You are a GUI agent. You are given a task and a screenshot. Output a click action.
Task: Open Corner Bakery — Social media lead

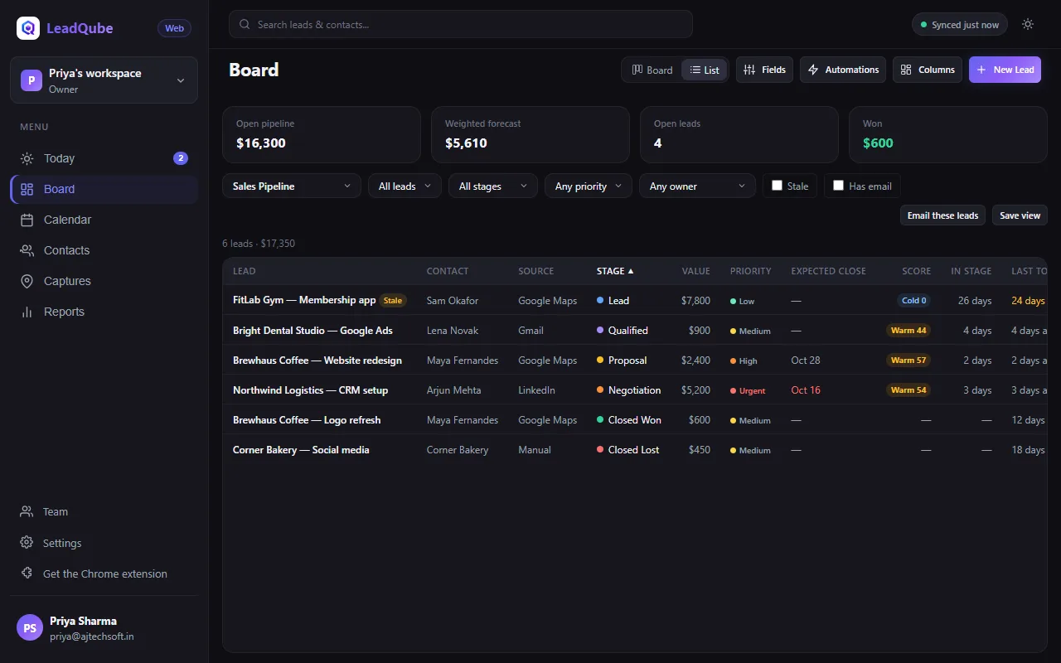(x=301, y=449)
